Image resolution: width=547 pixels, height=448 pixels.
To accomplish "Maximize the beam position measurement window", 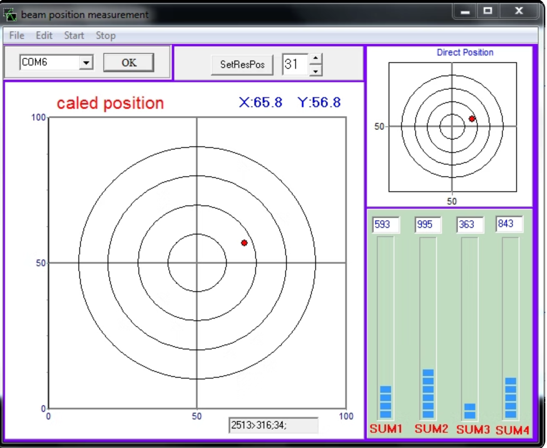I will point(488,11).
